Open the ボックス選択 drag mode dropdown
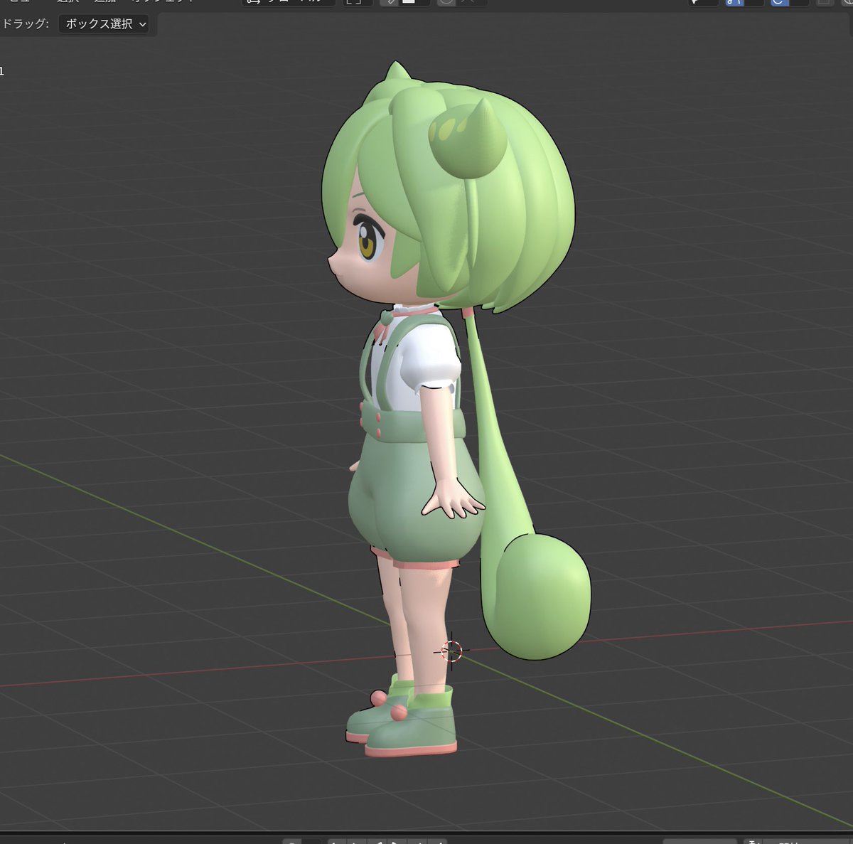Screen dimensions: 853x844 coord(103,24)
